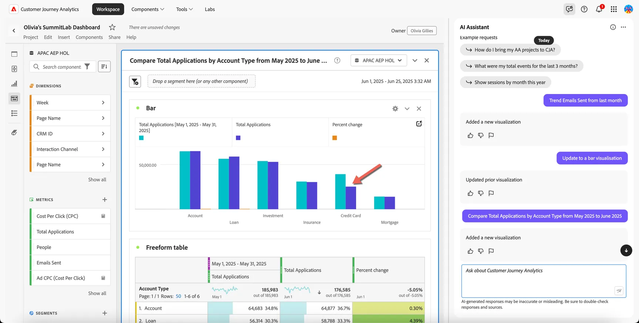Switch to the Labs tab
Image resolution: width=639 pixels, height=323 pixels.
coord(210,9)
